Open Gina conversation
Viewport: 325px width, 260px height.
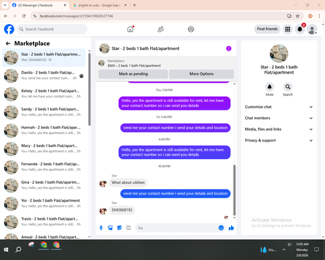coord(44,185)
